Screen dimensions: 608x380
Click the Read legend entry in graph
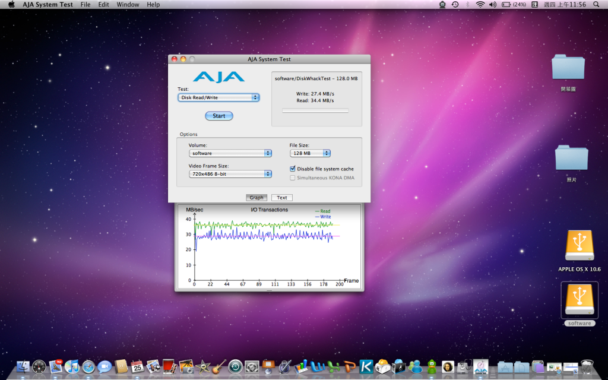click(x=322, y=211)
